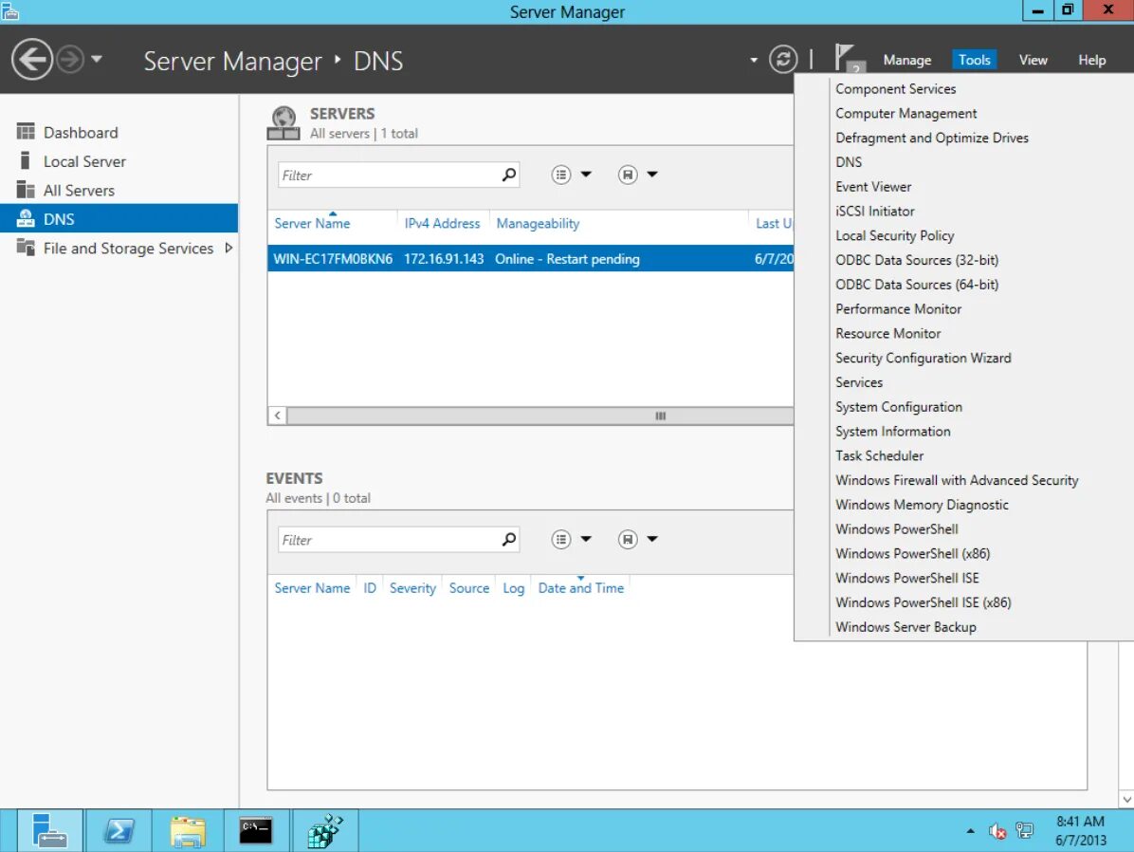Sort events by Source column
Viewport: 1134px width, 852px height.
coord(468,588)
